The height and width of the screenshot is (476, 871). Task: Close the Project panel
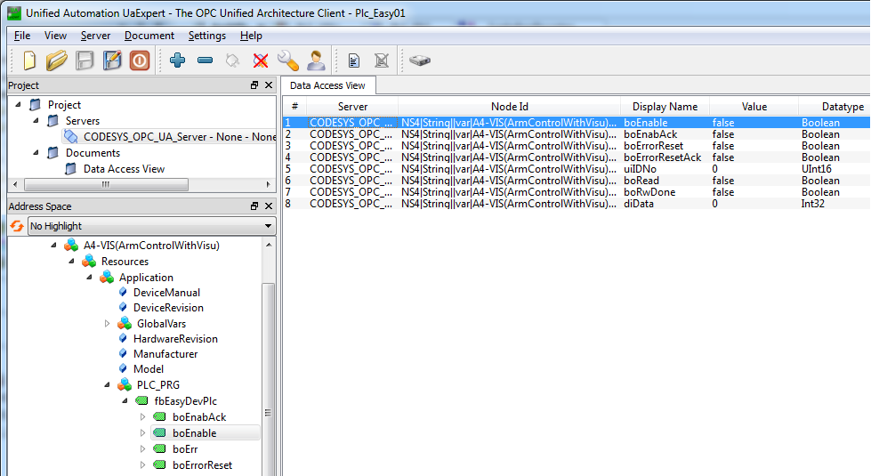pos(269,85)
